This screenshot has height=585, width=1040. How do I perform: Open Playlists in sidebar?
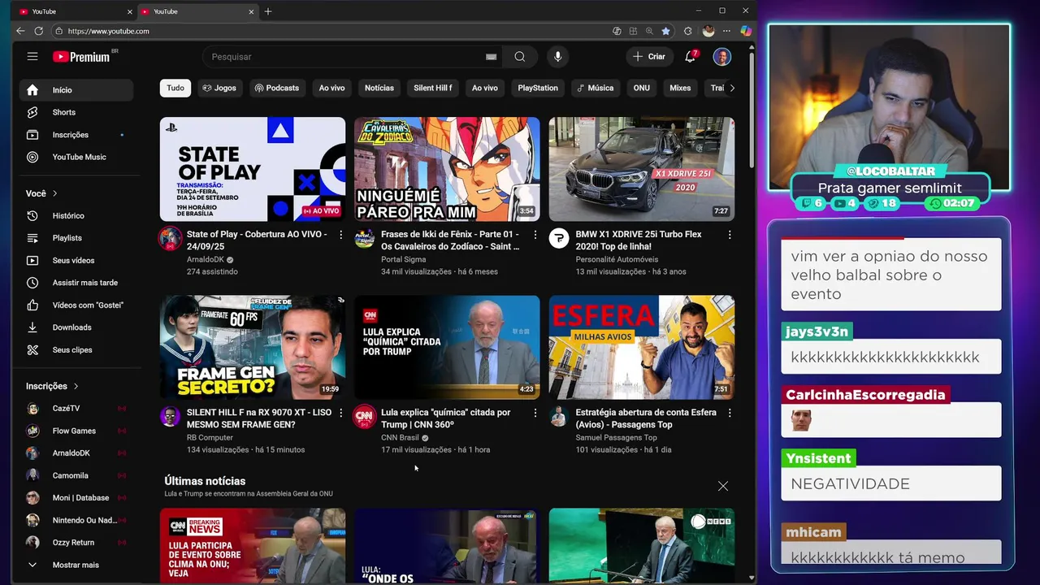tap(76, 238)
